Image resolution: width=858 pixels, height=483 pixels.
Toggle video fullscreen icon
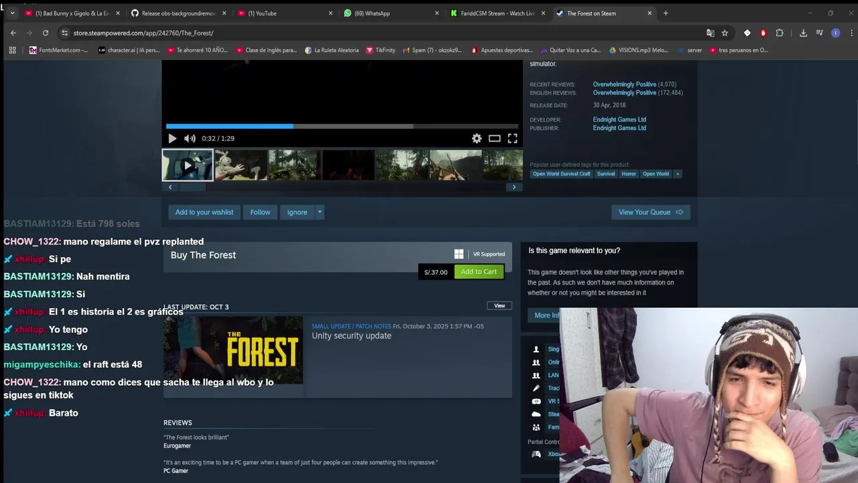[512, 138]
